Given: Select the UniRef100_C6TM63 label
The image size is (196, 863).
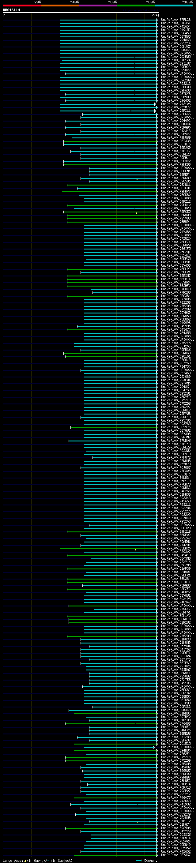Looking at the screenshot, I should click(176, 36).
